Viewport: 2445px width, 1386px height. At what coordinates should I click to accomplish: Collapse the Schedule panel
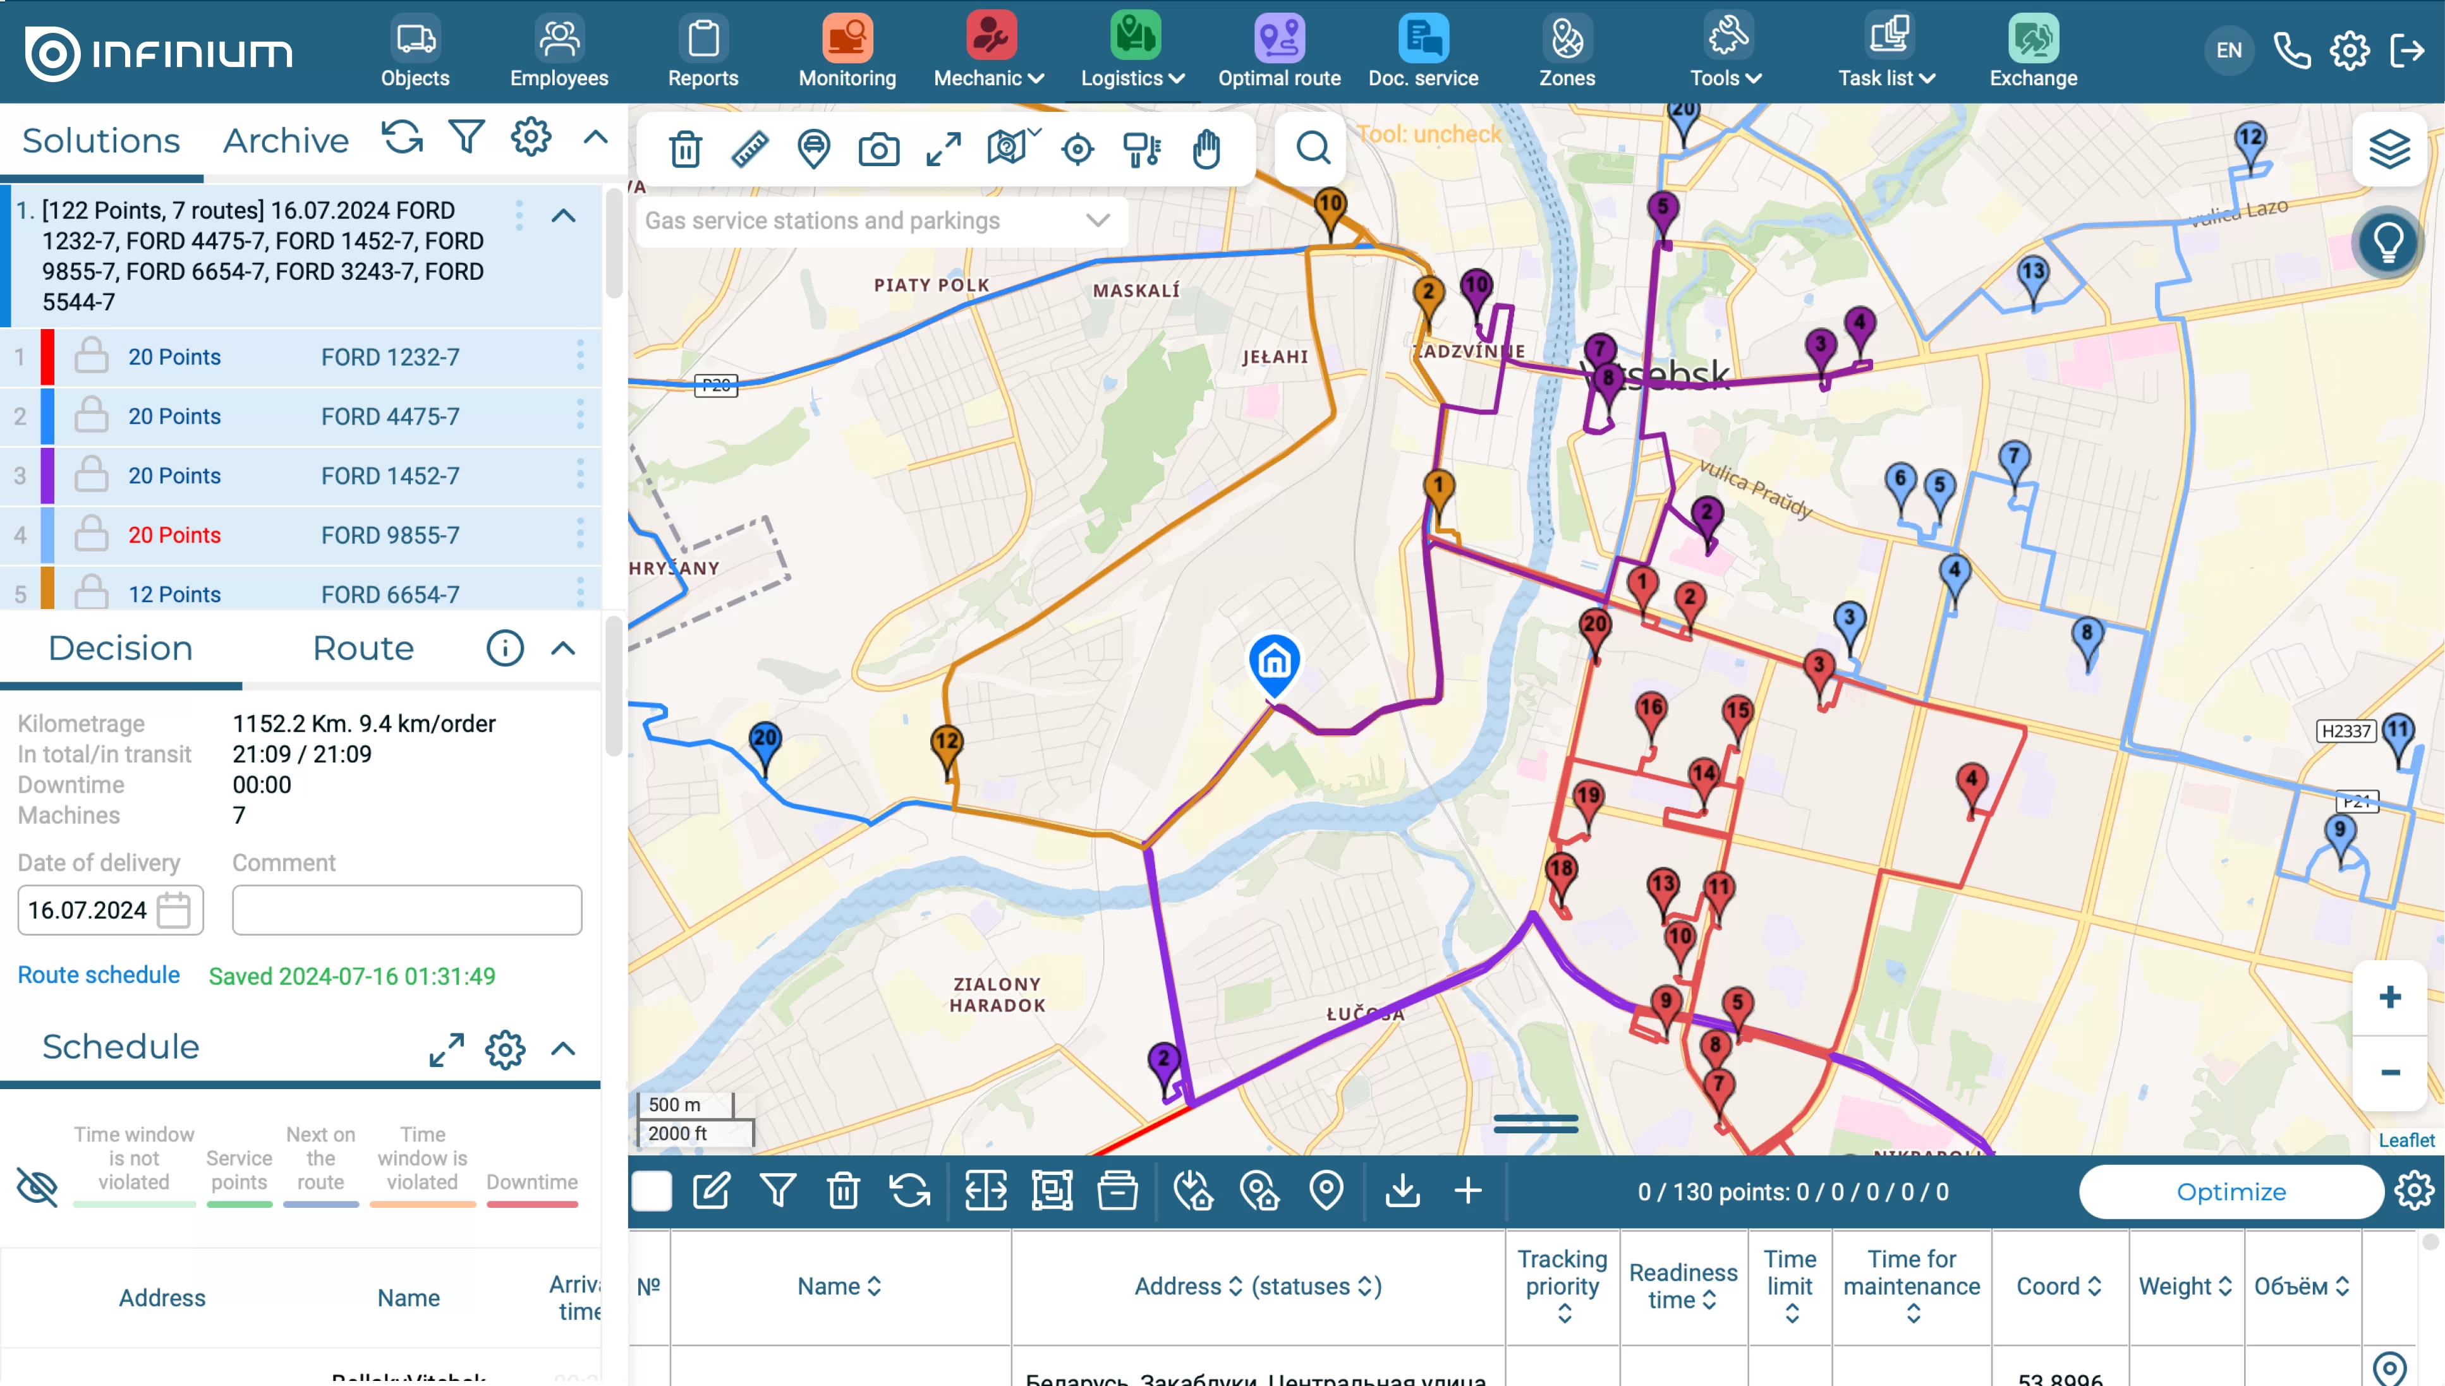coord(564,1049)
